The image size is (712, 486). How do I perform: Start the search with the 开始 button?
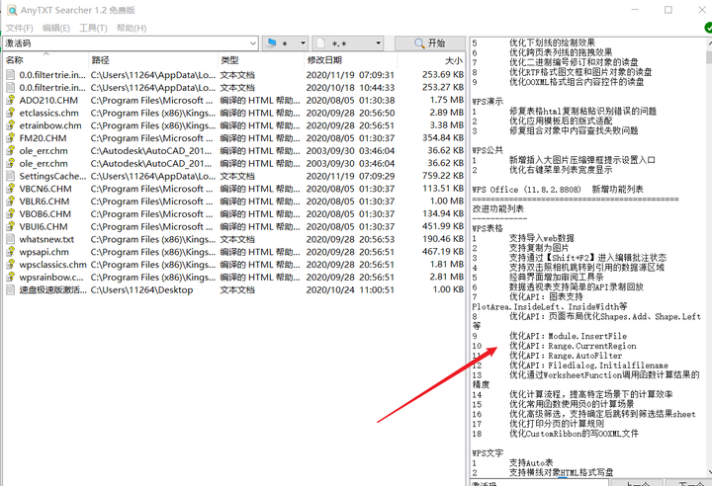(430, 43)
